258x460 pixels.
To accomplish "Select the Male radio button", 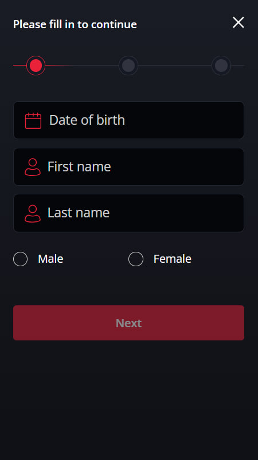I will pyautogui.click(x=21, y=259).
